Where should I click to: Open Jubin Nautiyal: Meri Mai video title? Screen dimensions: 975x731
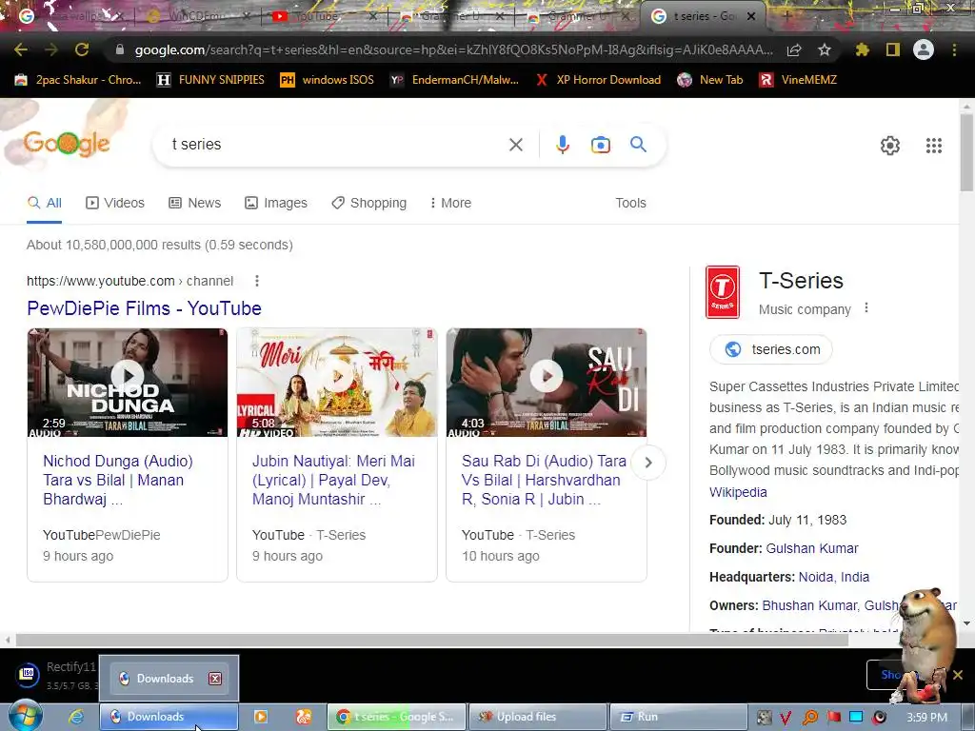point(333,480)
